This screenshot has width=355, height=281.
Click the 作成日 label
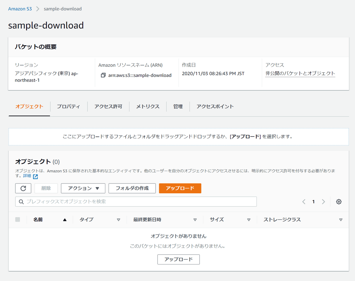pyautogui.click(x=189, y=65)
